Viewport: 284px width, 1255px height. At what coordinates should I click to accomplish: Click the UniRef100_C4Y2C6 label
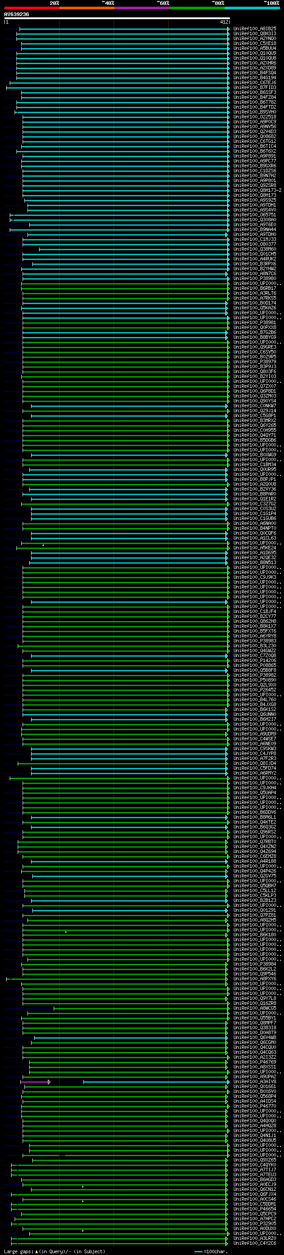255,1243
